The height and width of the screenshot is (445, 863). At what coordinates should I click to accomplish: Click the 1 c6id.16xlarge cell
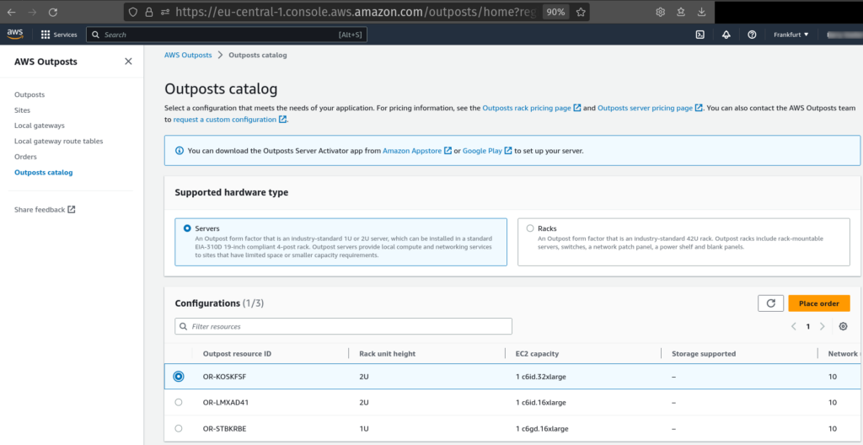pyautogui.click(x=541, y=403)
